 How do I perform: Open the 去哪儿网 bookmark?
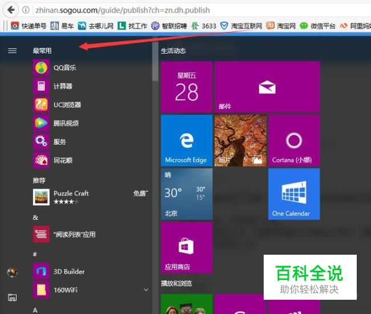95,26
